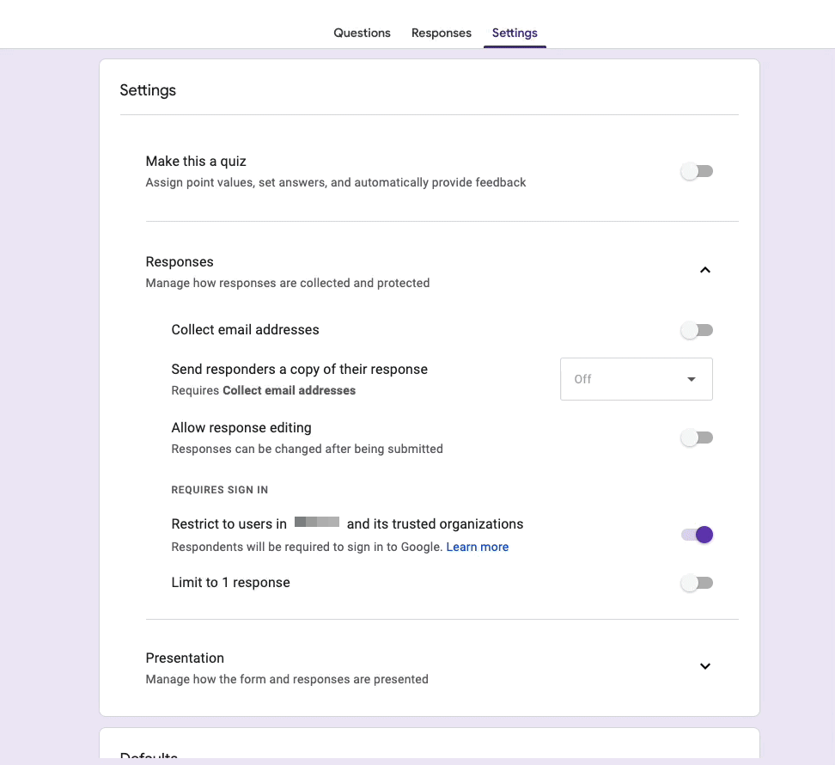Disable the 'Restrict to users' toggle
The width and height of the screenshot is (835, 765).
point(696,534)
